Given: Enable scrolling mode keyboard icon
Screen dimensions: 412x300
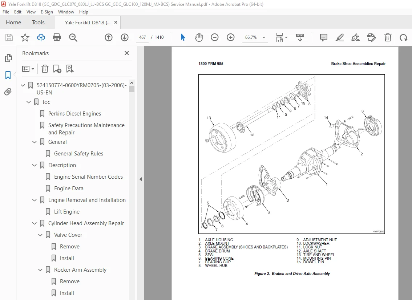Looking at the screenshot, I should tap(300, 37).
